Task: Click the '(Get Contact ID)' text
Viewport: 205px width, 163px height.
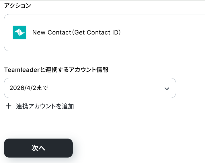Action: point(96,32)
